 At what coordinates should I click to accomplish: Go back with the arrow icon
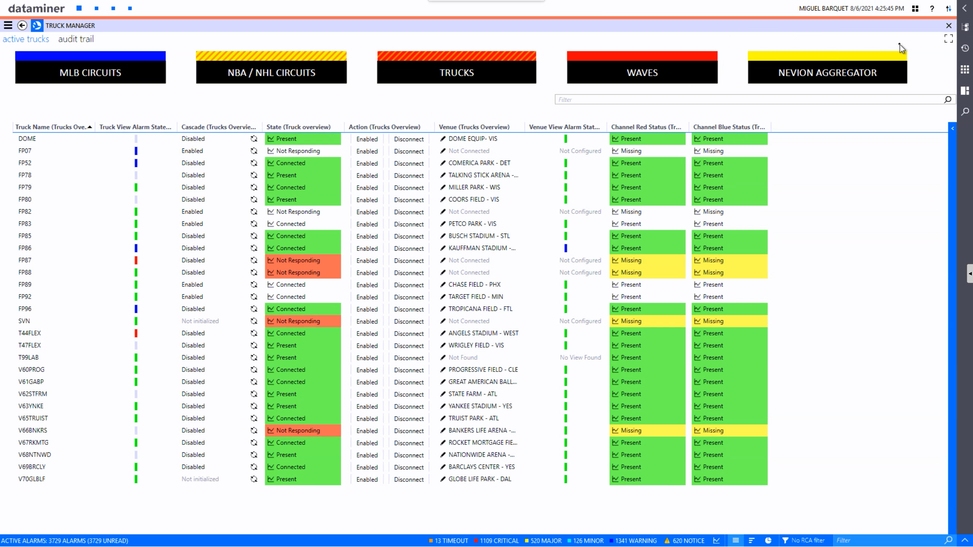click(22, 25)
